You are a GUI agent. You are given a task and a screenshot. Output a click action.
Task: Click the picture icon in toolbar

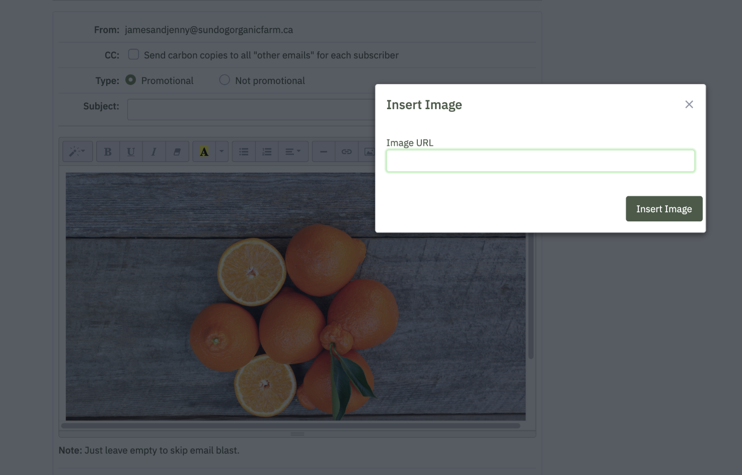click(367, 151)
